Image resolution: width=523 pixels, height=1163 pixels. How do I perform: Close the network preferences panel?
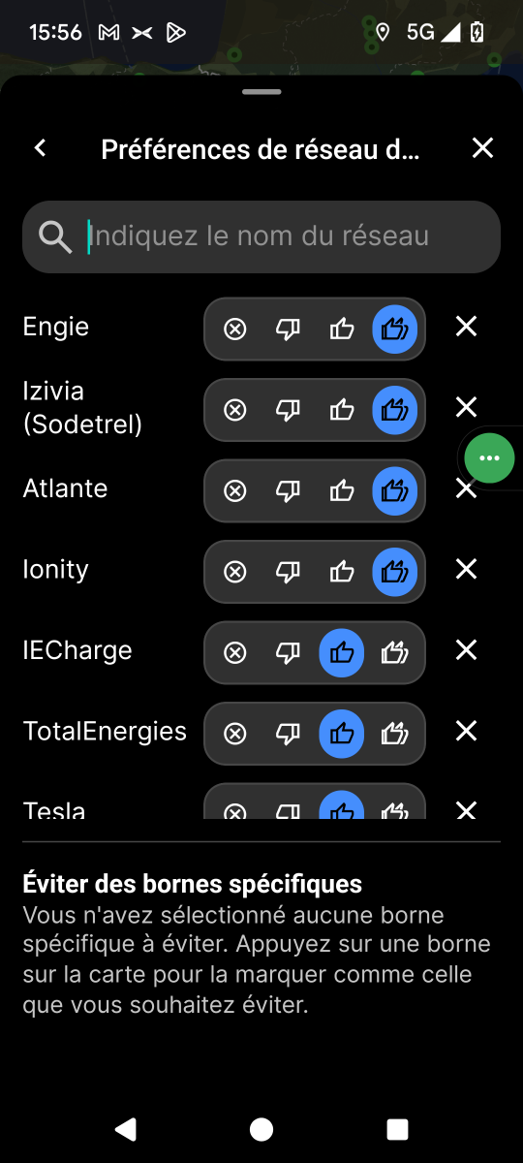482,148
